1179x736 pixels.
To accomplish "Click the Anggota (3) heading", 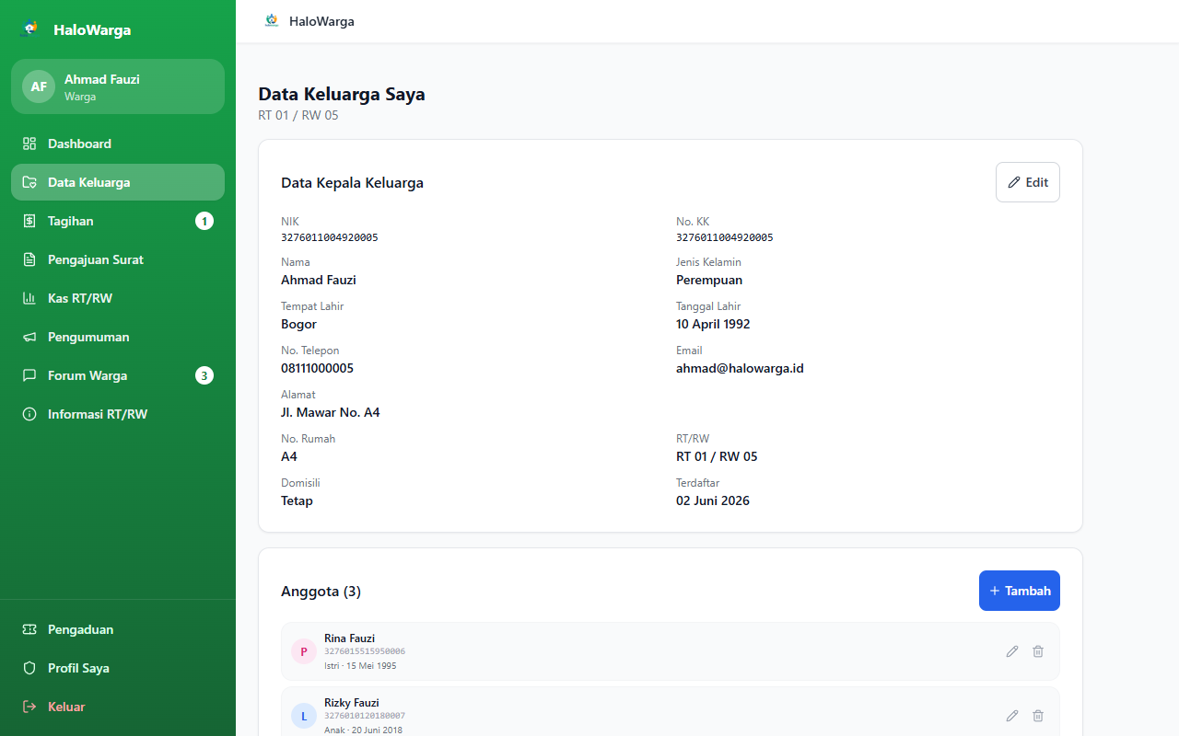I will click(321, 592).
